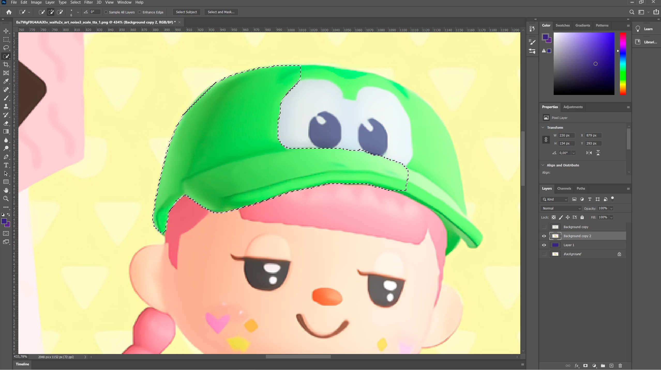Open the Normal blend mode dropdown
The height and width of the screenshot is (370, 661).
(x=561, y=208)
